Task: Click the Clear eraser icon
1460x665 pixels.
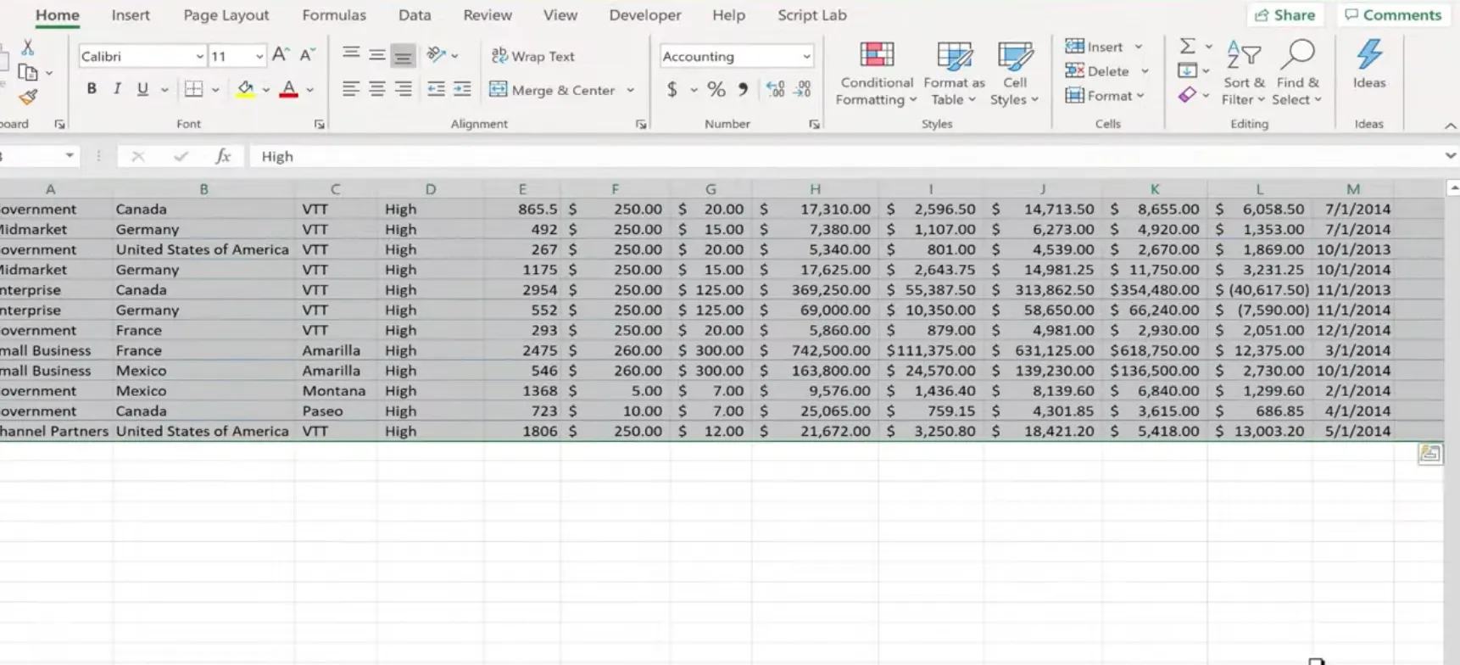Action: [1188, 95]
